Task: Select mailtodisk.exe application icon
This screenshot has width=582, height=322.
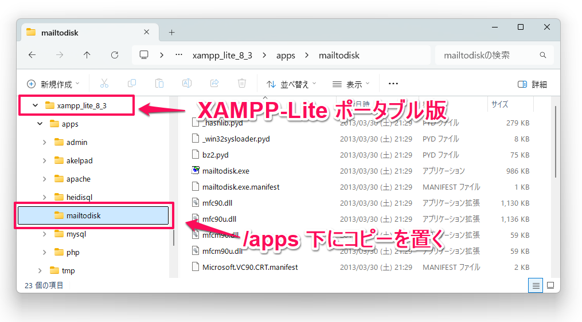Action: pyautogui.click(x=195, y=170)
